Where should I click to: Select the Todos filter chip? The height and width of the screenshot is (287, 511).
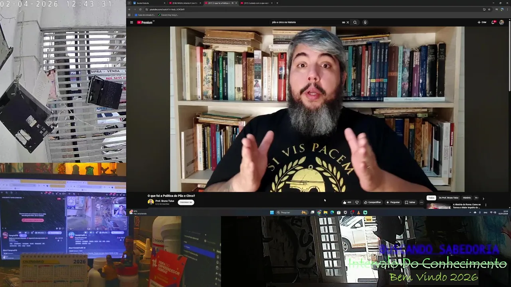(431, 198)
